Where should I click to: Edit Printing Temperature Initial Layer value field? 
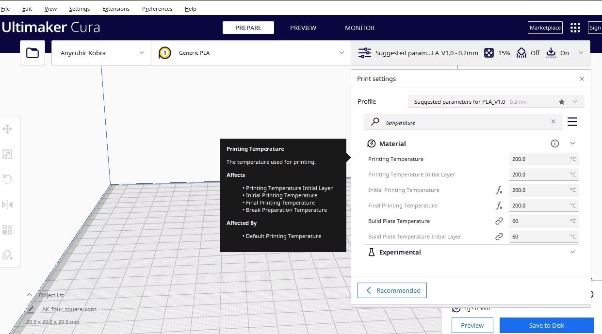(544, 175)
